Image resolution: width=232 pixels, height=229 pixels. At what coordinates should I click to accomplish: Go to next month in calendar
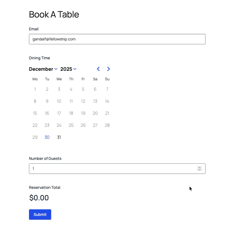coord(109,69)
